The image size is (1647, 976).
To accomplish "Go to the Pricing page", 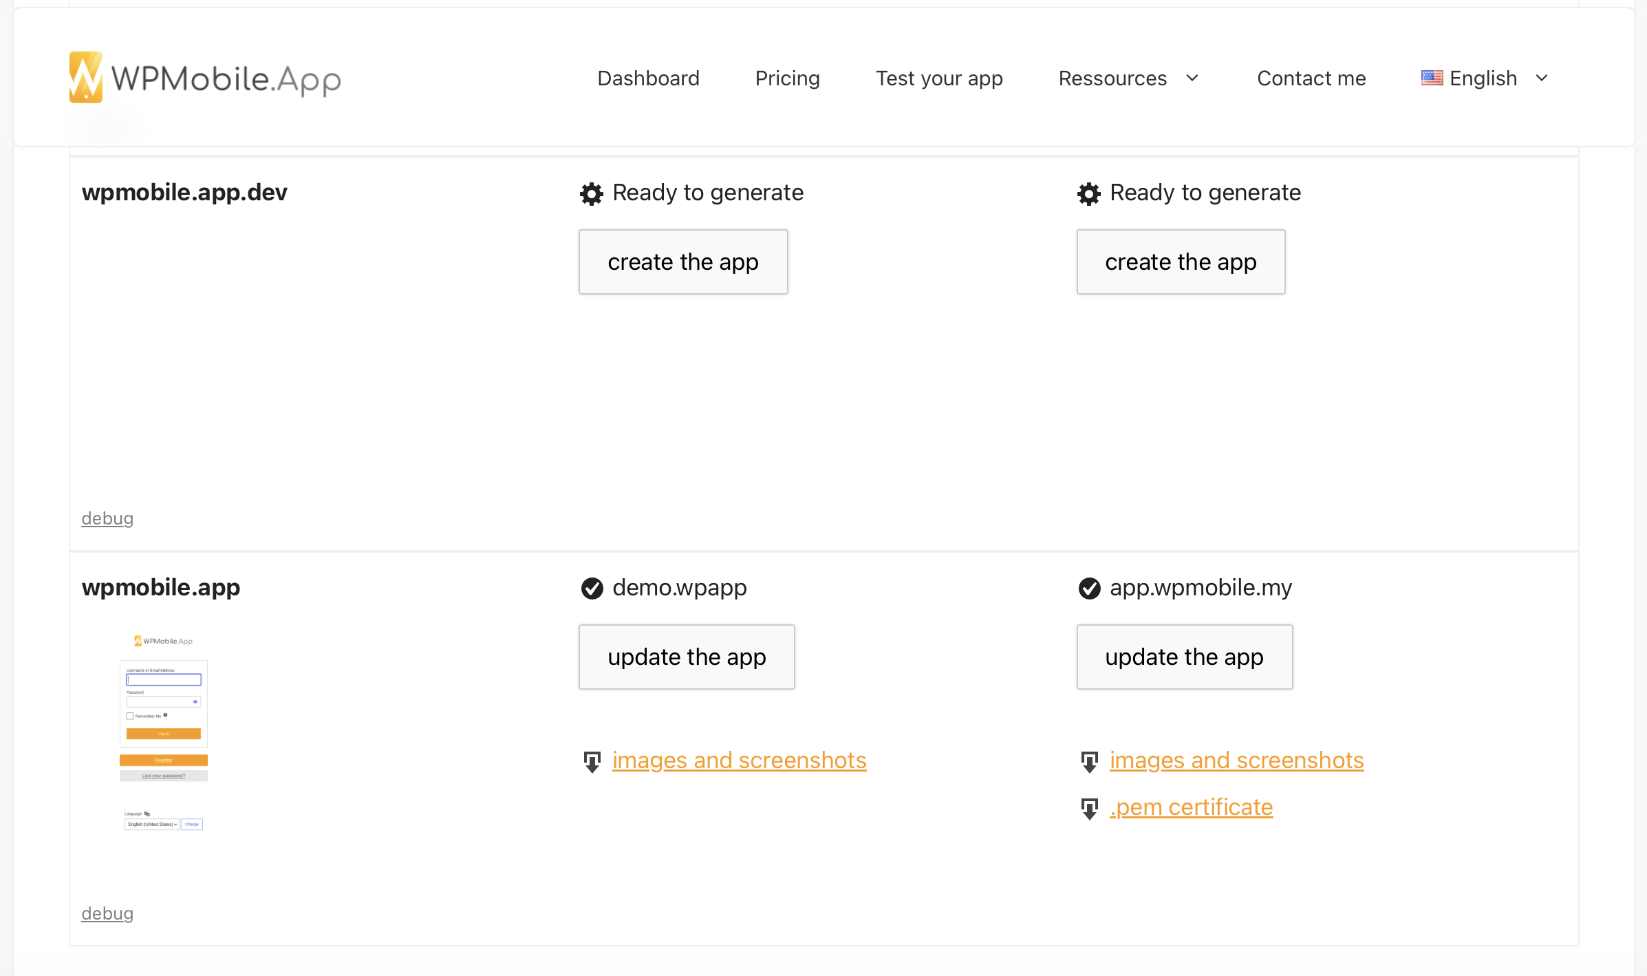I will point(787,78).
